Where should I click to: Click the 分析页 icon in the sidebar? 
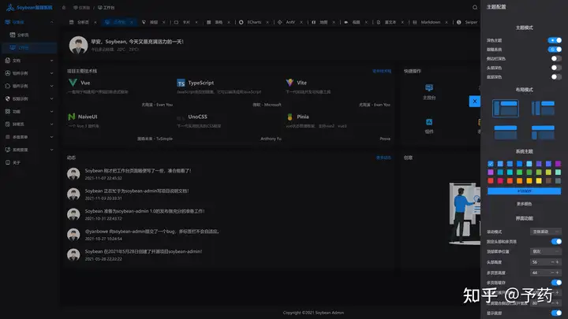tap(13, 35)
